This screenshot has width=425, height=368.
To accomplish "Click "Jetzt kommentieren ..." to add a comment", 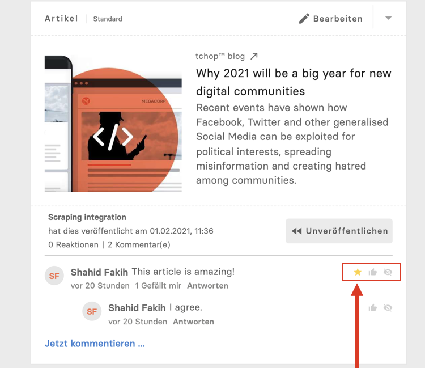I will (x=95, y=344).
